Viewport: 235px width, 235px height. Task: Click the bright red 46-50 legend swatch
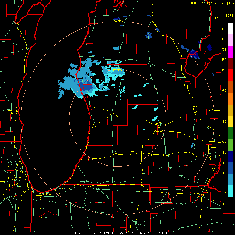pyautogui.click(x=231, y=75)
